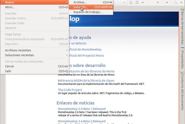Select Nuevo in the file menu
Screen dimensions: 185x124
(x=34, y=2)
